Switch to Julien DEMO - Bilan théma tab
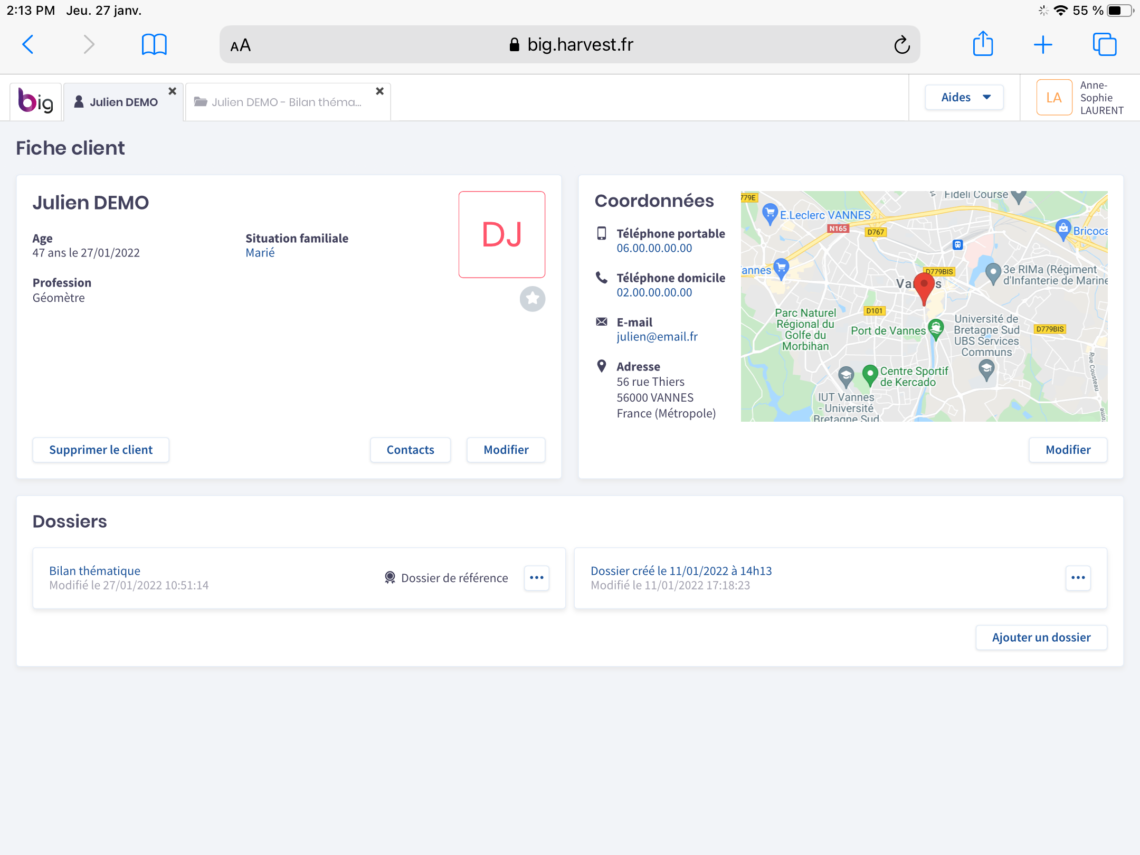Image resolution: width=1140 pixels, height=855 pixels. pyautogui.click(x=288, y=102)
